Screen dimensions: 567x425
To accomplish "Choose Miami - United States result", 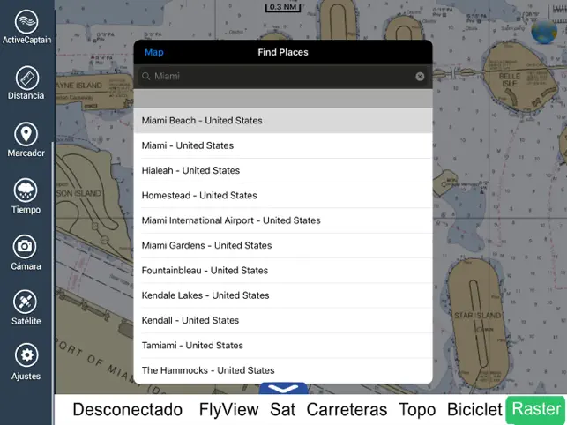I will [283, 145].
